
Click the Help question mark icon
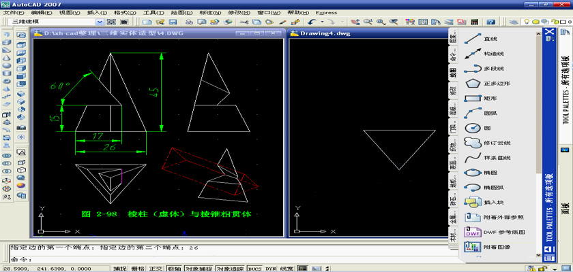[x=491, y=22]
